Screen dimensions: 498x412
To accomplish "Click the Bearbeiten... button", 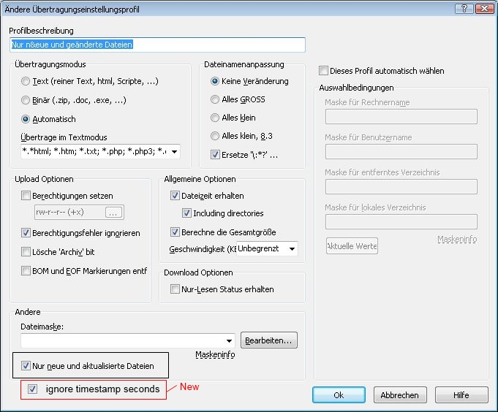I will click(x=269, y=340).
